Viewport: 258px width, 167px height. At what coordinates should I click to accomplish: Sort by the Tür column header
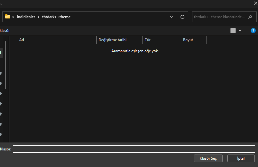click(162, 40)
